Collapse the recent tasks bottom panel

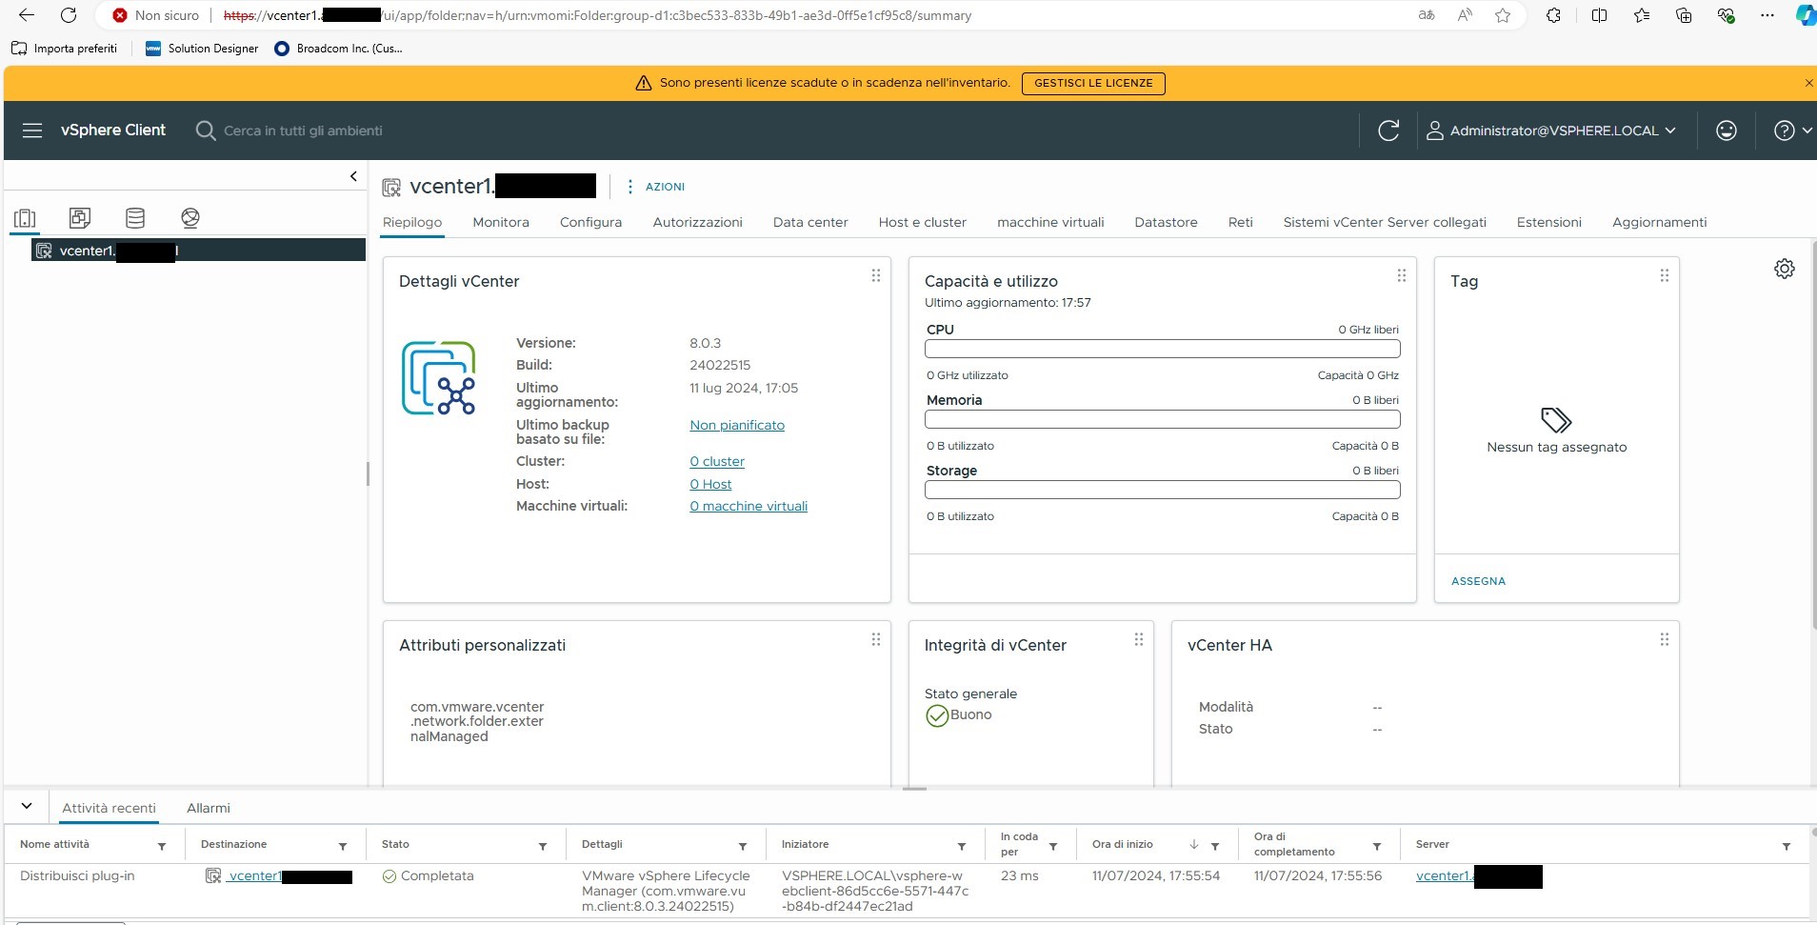point(27,806)
